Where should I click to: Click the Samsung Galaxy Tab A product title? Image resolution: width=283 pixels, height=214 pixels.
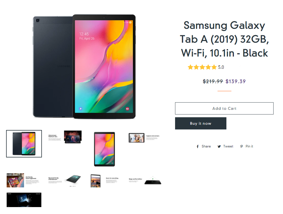click(224, 39)
